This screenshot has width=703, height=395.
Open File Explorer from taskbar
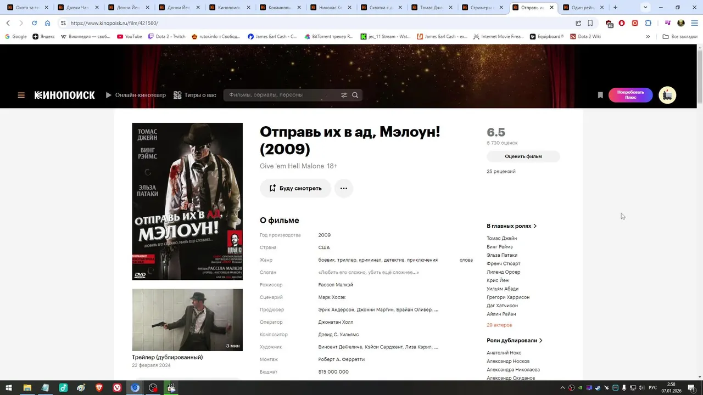27,388
